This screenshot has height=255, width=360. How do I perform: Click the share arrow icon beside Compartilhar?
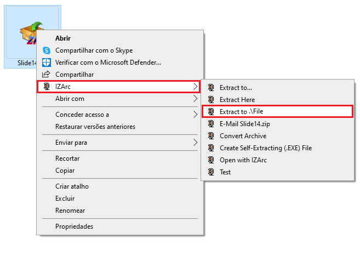pyautogui.click(x=46, y=74)
